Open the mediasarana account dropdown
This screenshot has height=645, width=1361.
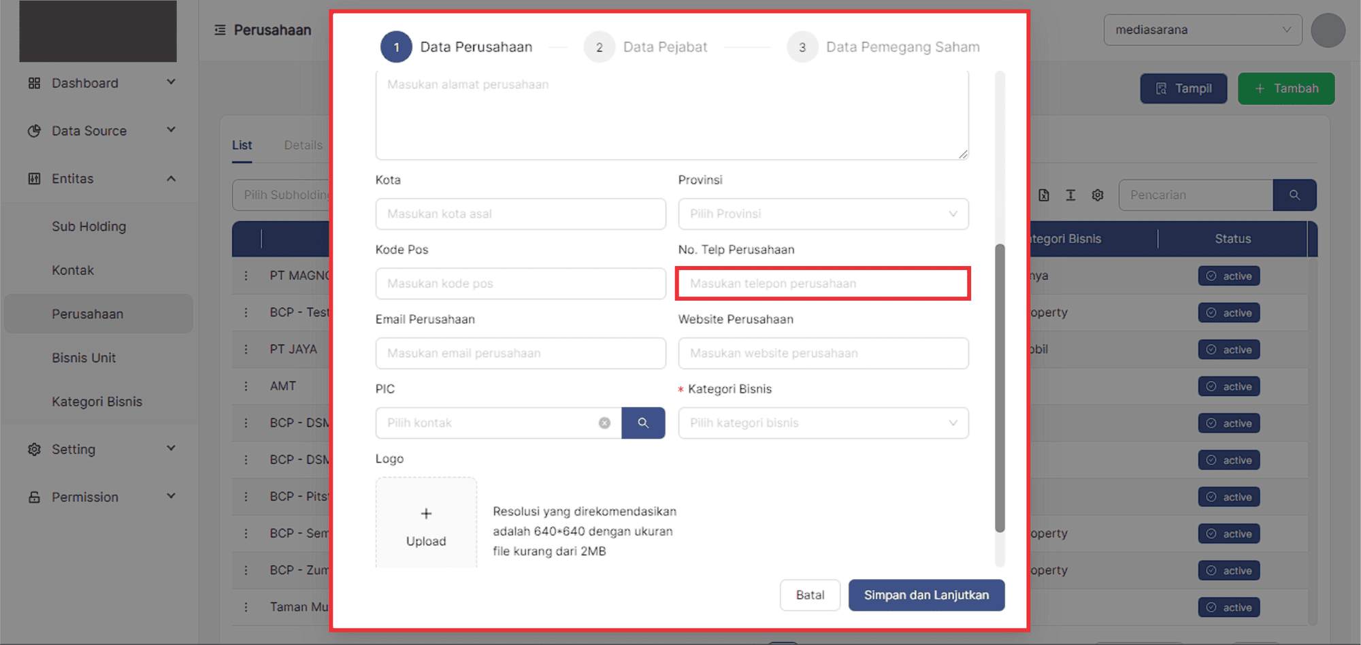coord(1202,30)
